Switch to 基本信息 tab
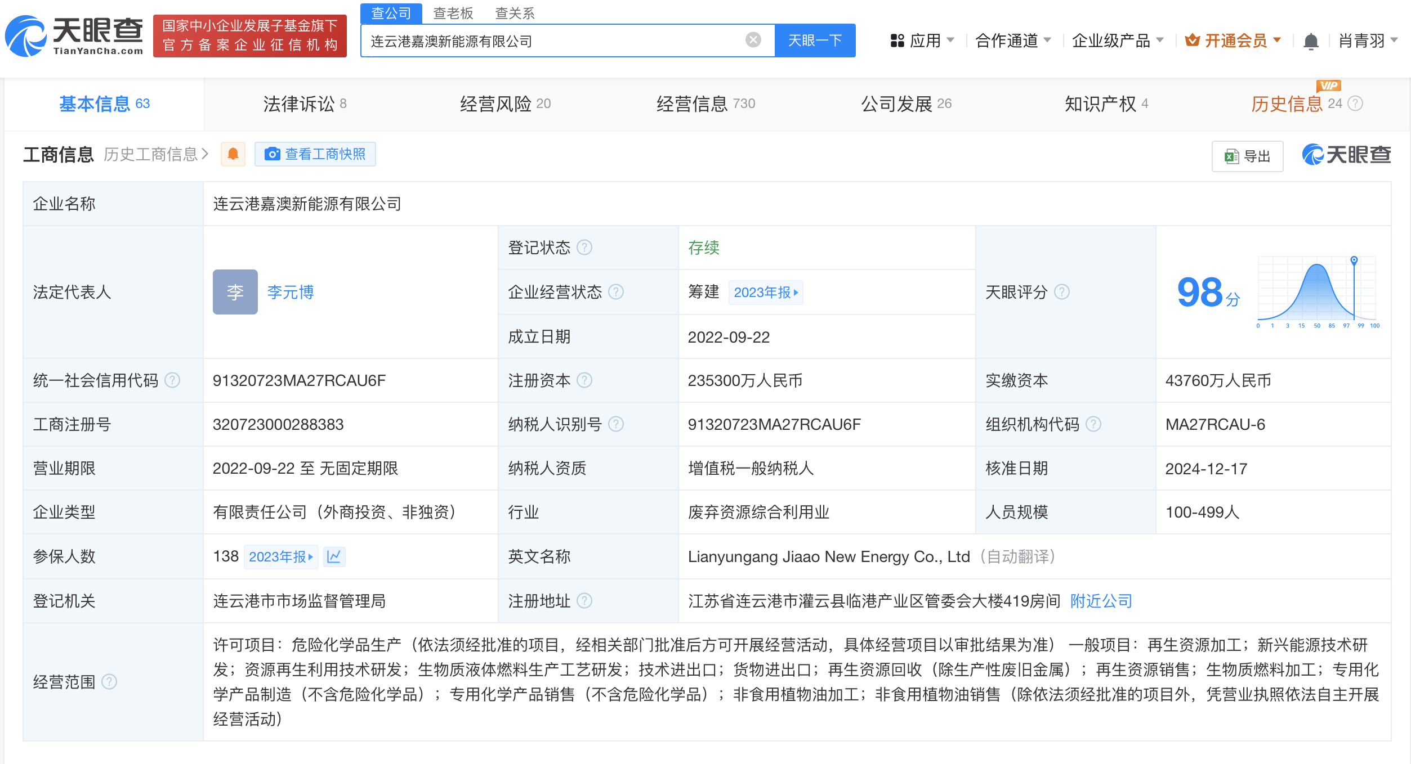The height and width of the screenshot is (764, 1411). coord(104,104)
